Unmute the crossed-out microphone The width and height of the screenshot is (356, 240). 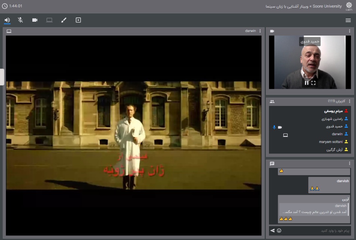pyautogui.click(x=20, y=20)
